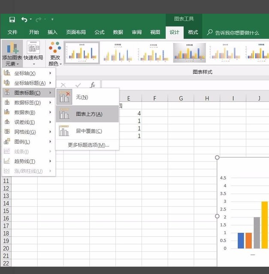
Task: Open the 坐标轴标题(A) submenu
Action: [x=29, y=83]
